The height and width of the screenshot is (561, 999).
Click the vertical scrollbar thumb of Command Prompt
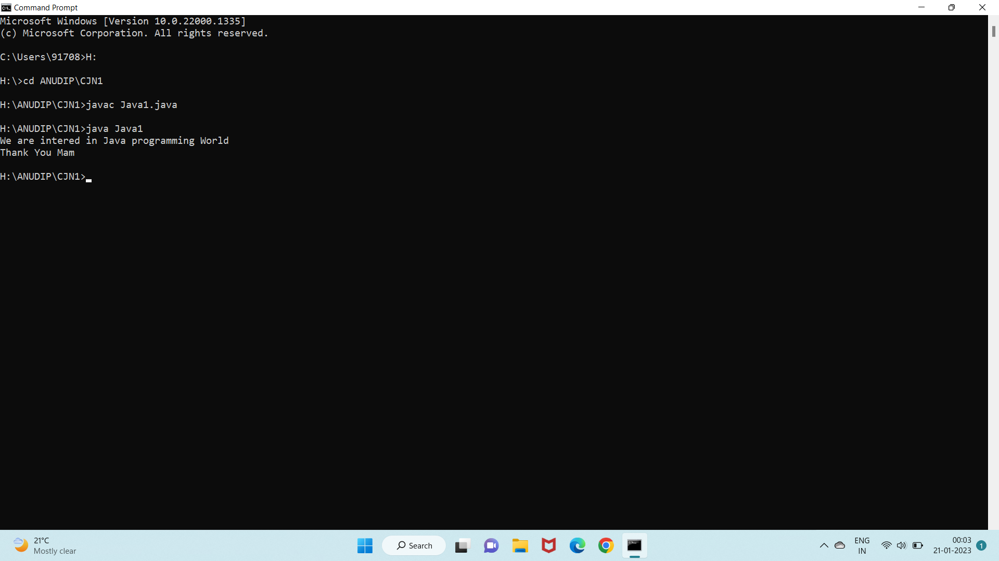tap(993, 31)
